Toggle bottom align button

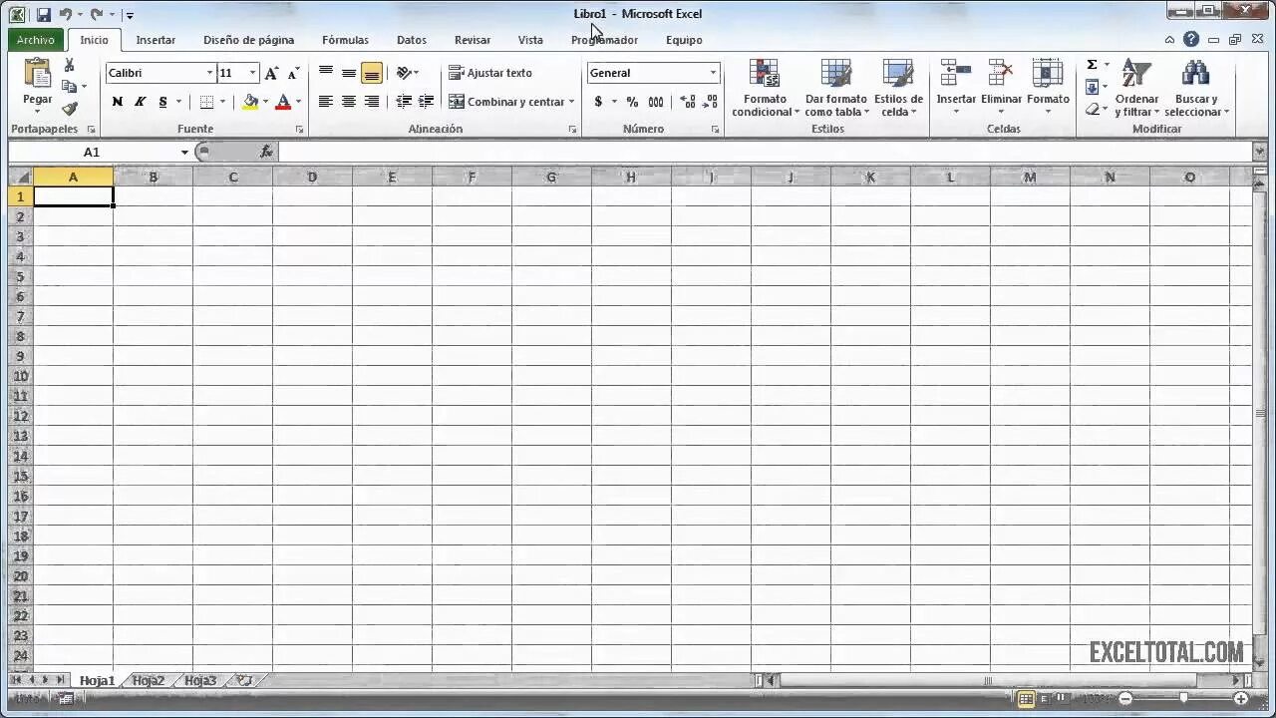[372, 73]
